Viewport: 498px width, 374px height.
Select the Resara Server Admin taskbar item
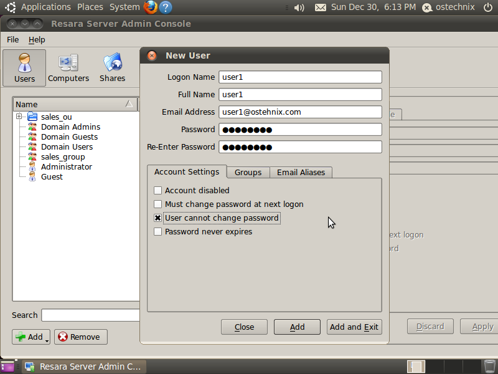(84, 367)
